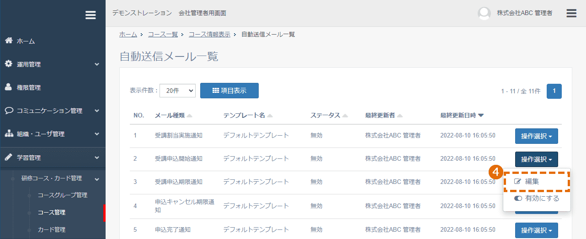Image resolution: width=586 pixels, height=239 pixels.
Task: Follow コース情報表示 breadcrumb link
Action: (209, 35)
